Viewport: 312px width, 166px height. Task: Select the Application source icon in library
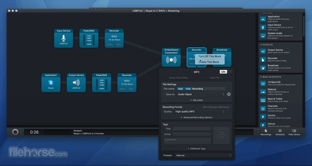pyautogui.click(x=263, y=19)
